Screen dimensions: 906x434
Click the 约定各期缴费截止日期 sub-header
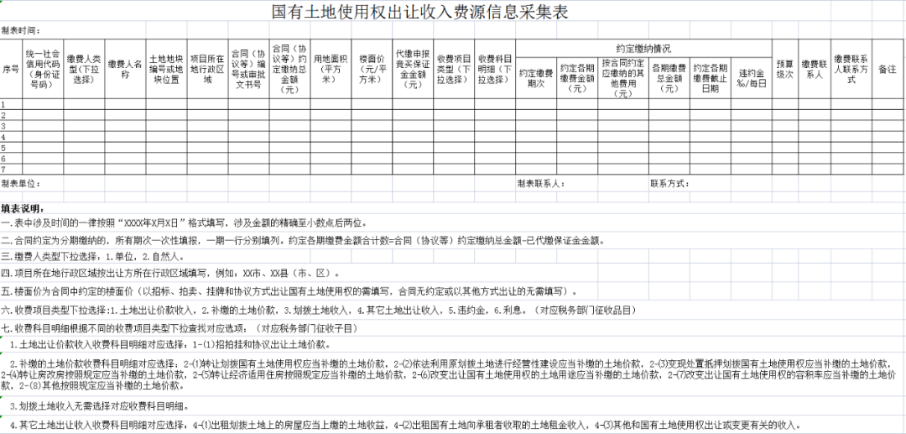[x=711, y=78]
